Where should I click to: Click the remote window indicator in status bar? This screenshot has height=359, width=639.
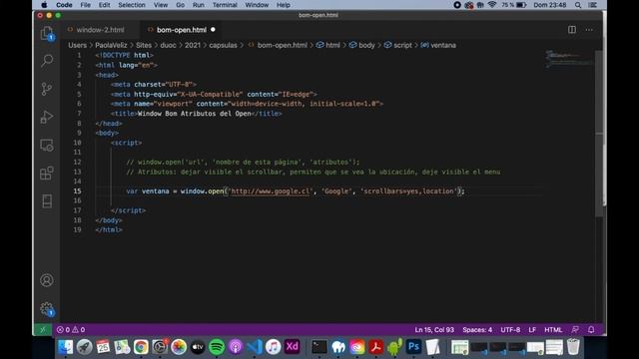pos(42,330)
